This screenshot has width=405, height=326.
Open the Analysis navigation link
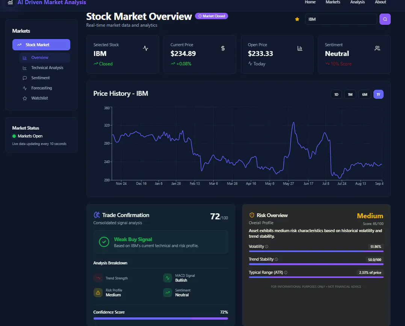click(358, 2)
